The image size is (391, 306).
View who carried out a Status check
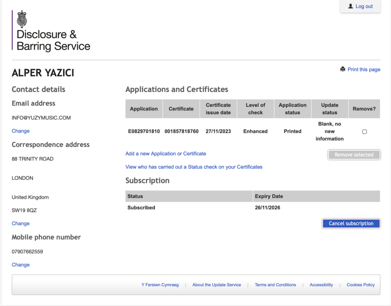(x=194, y=167)
